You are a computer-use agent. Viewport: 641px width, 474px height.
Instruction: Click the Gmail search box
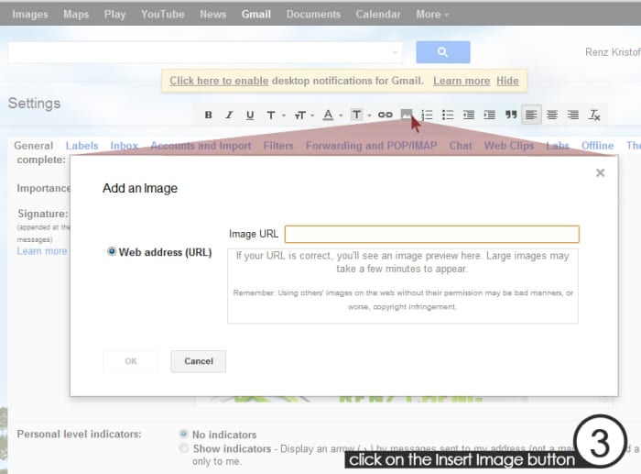point(204,52)
